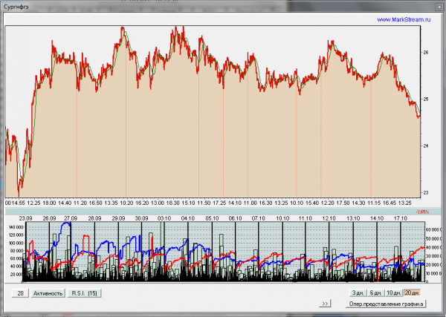Click the >> forward arrow button
The height and width of the screenshot is (317, 446).
point(325,304)
